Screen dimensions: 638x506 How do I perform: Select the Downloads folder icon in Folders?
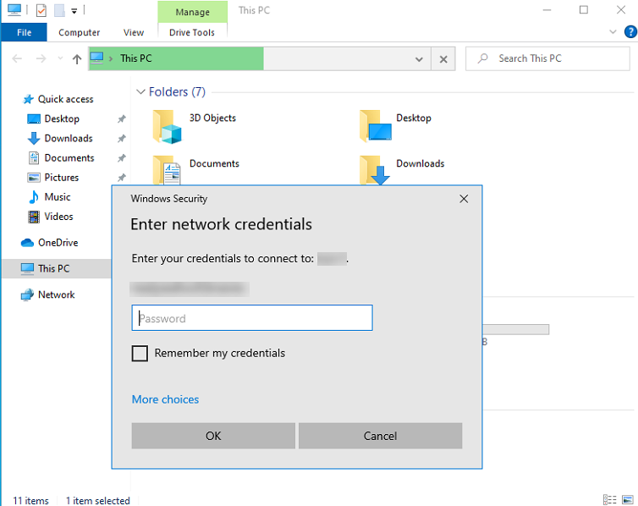[x=375, y=170]
